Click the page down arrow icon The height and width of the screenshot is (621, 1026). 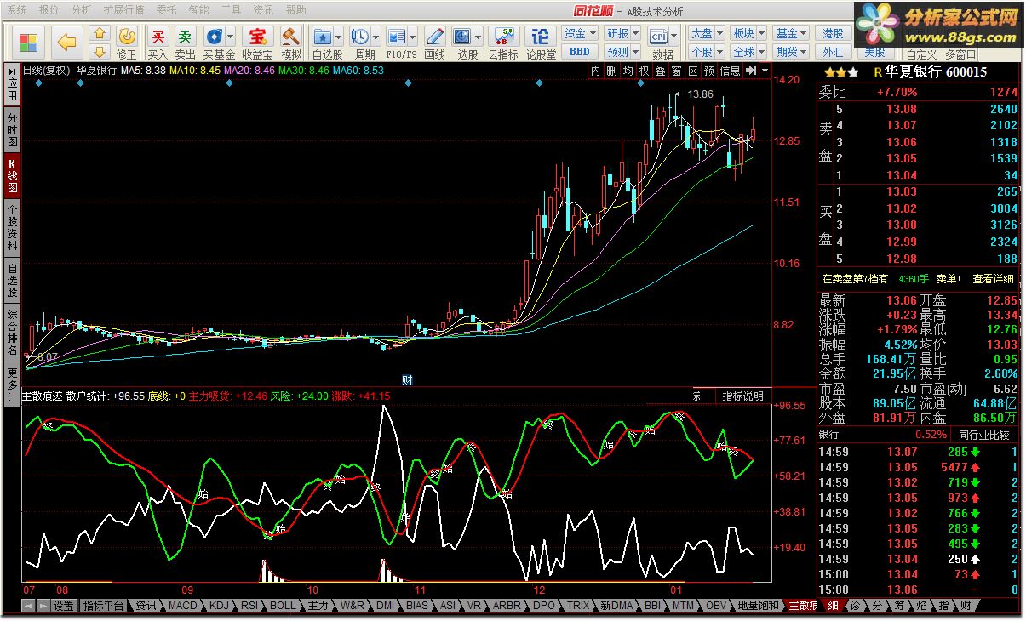99,51
